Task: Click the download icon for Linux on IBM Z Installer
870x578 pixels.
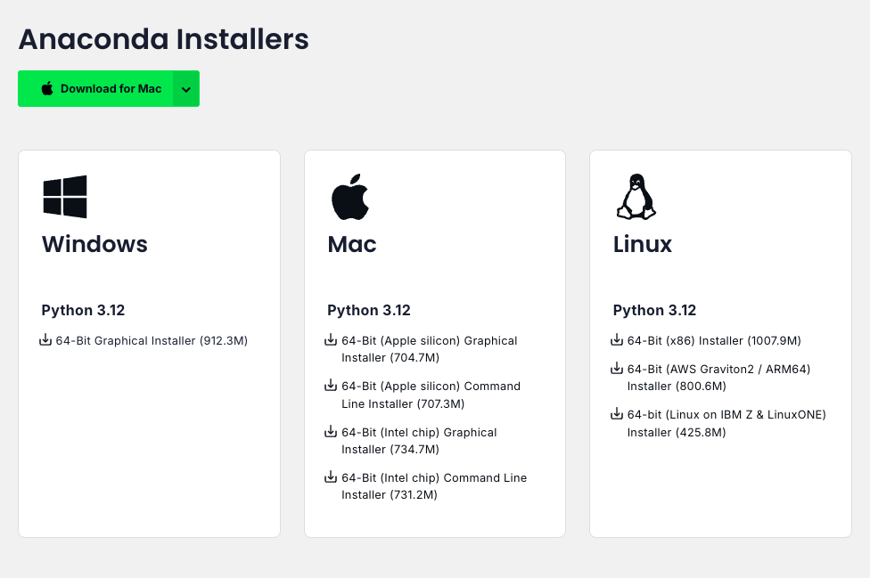Action: [617, 415]
